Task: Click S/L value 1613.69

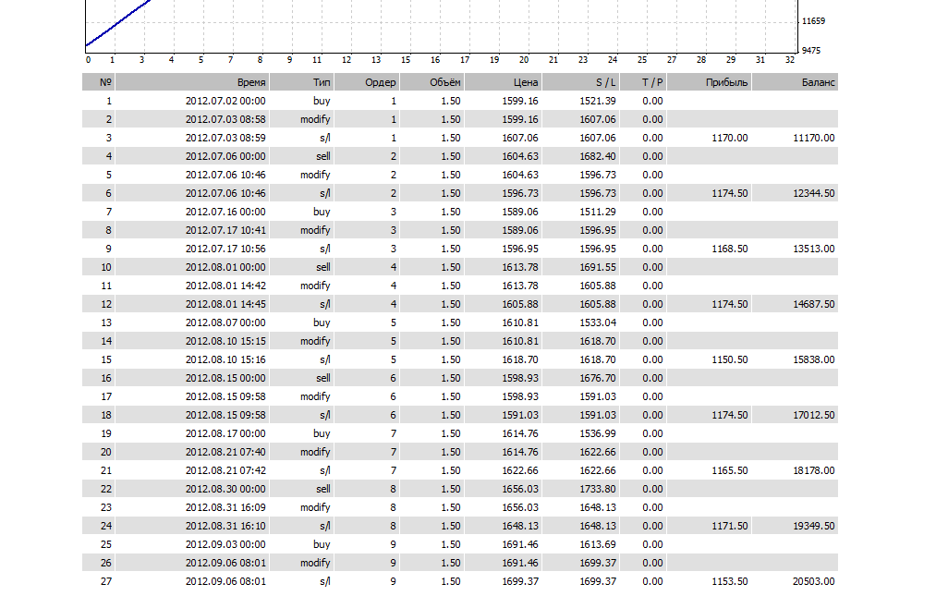Action: pos(598,545)
